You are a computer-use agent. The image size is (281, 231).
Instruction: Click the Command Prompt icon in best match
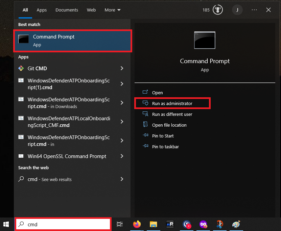(x=23, y=39)
